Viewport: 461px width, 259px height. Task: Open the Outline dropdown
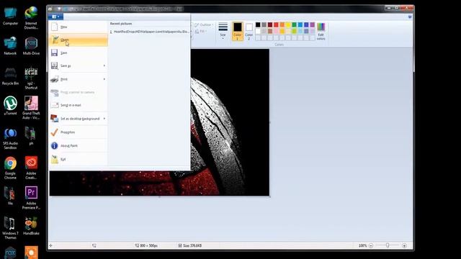(203, 24)
